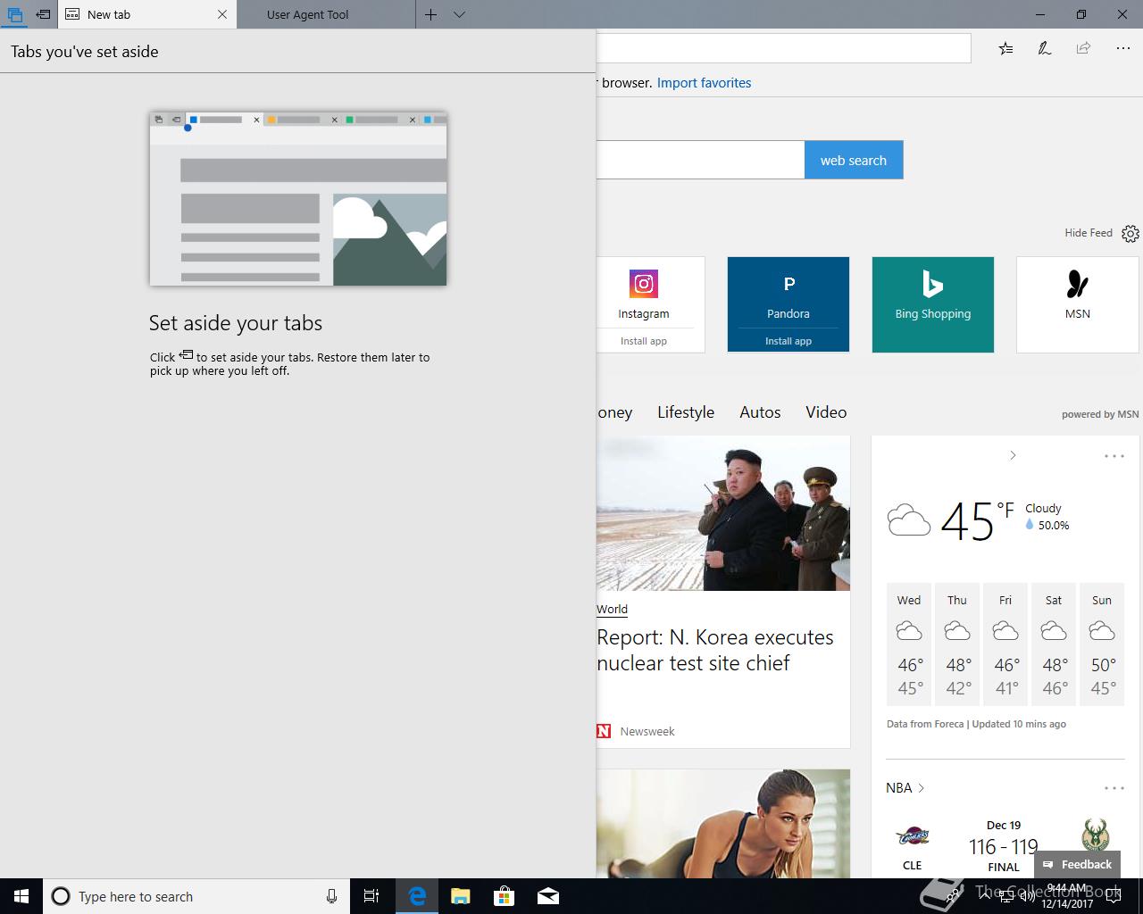Select the Video feed tab
The height and width of the screenshot is (914, 1143).
pos(826,412)
